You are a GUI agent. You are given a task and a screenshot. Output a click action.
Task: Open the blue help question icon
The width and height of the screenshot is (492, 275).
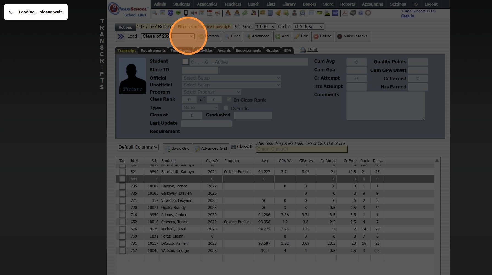click(360, 13)
